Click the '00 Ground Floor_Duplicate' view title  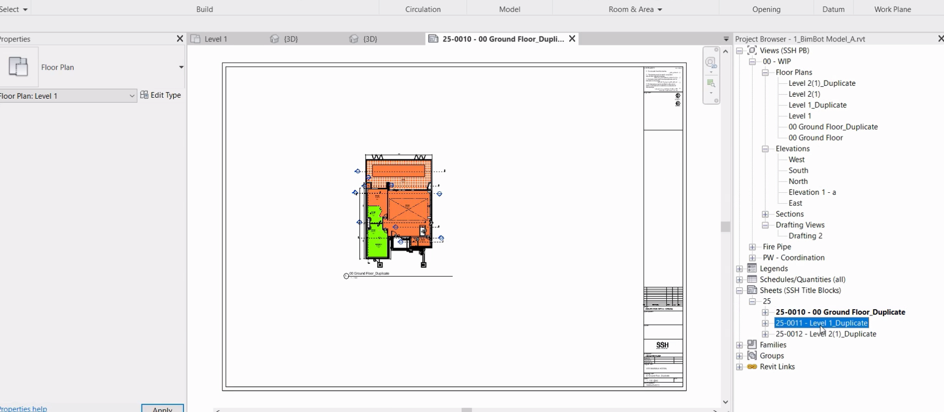369,273
